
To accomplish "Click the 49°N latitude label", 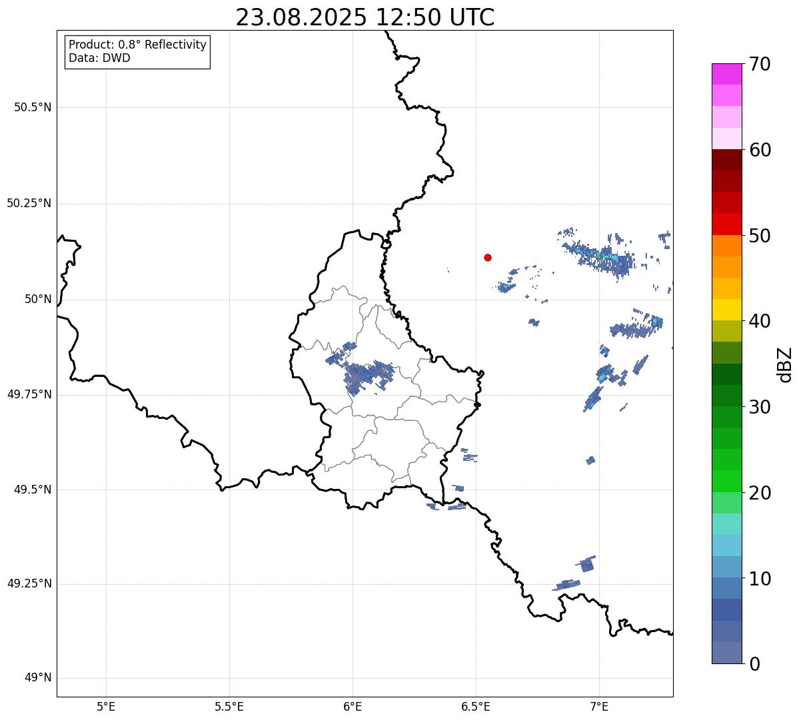I will click(38, 678).
